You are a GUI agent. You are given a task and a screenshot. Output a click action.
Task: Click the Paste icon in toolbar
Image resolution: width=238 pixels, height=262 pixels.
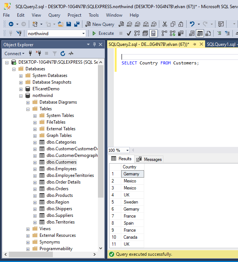[x=181, y=24]
